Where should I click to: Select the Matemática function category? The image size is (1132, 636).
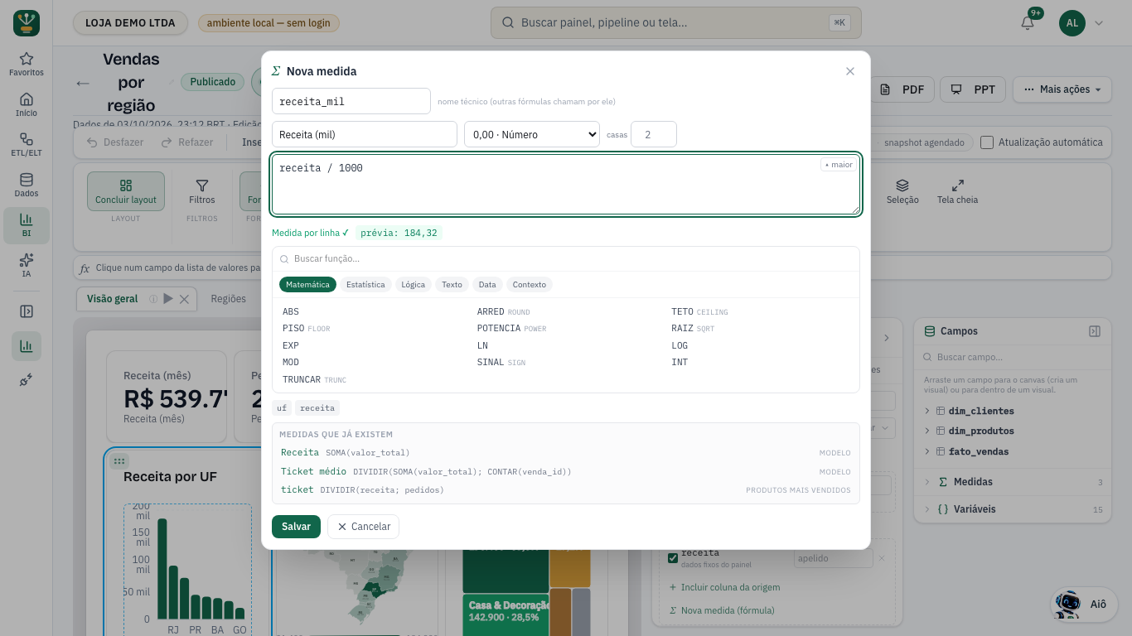pyautogui.click(x=307, y=284)
